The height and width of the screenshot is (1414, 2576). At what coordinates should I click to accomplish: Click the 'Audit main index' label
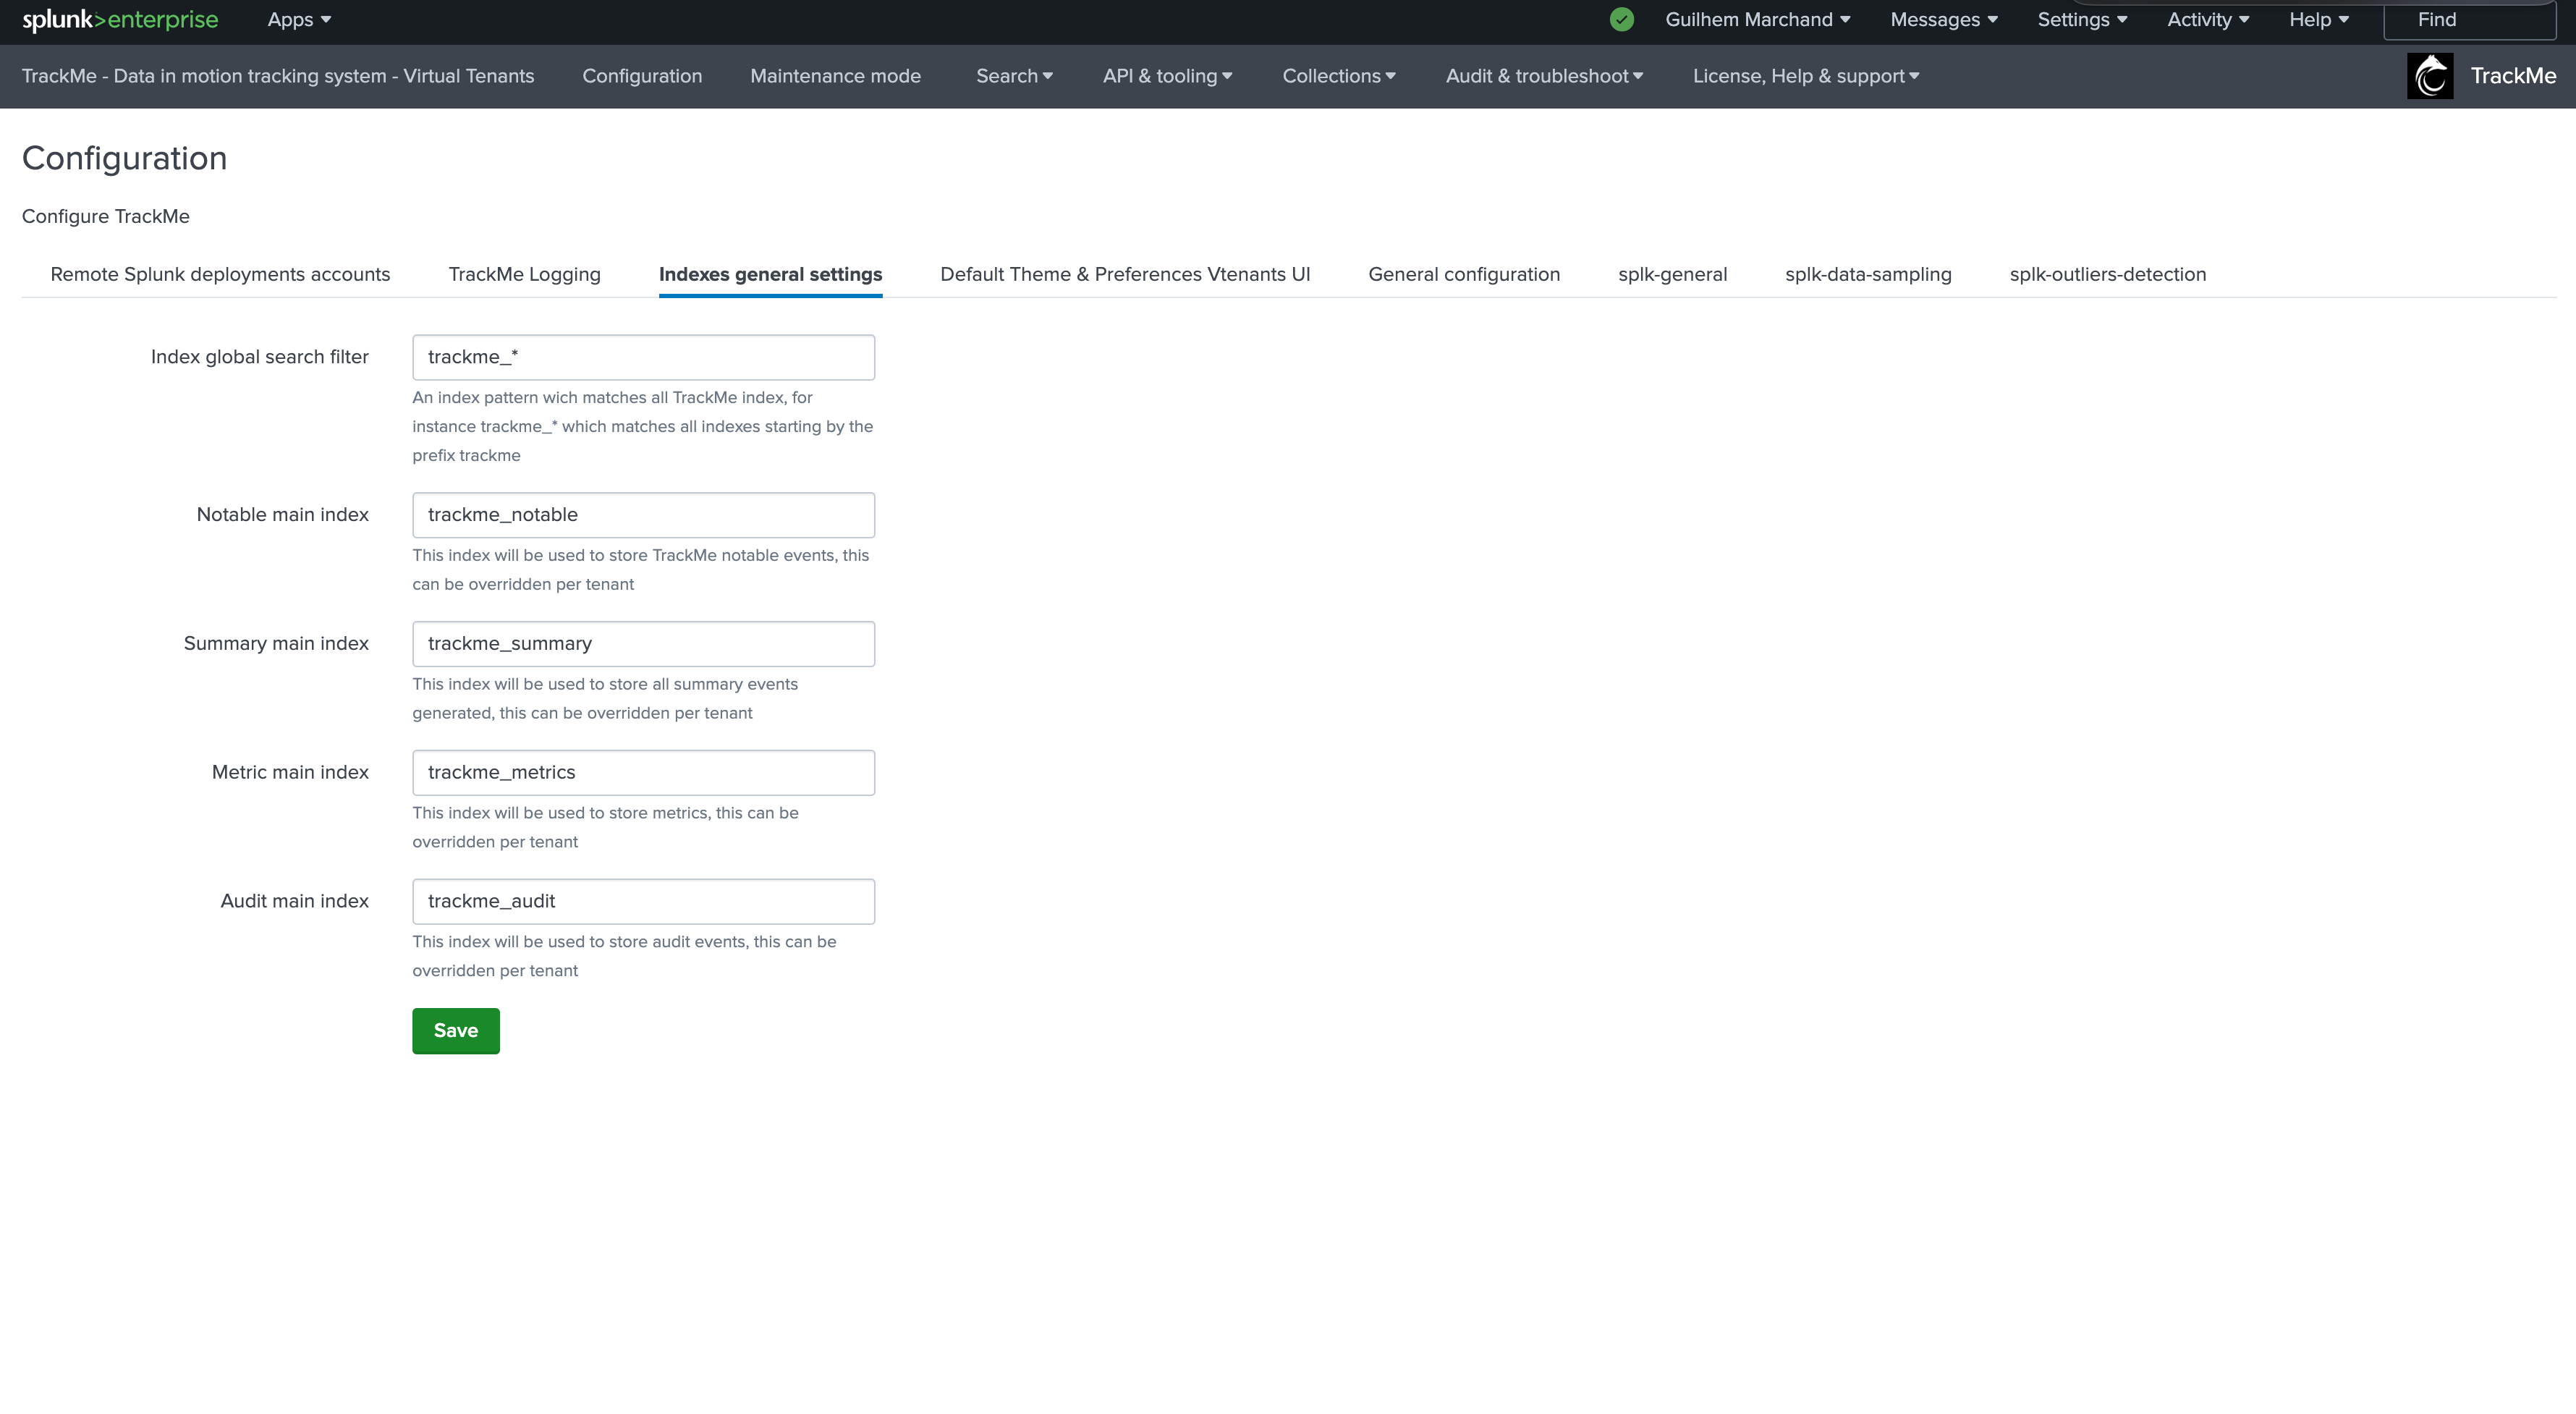pyautogui.click(x=294, y=902)
